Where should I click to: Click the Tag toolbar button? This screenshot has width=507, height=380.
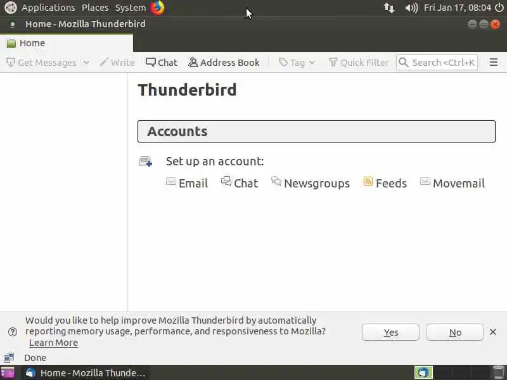pyautogui.click(x=292, y=62)
